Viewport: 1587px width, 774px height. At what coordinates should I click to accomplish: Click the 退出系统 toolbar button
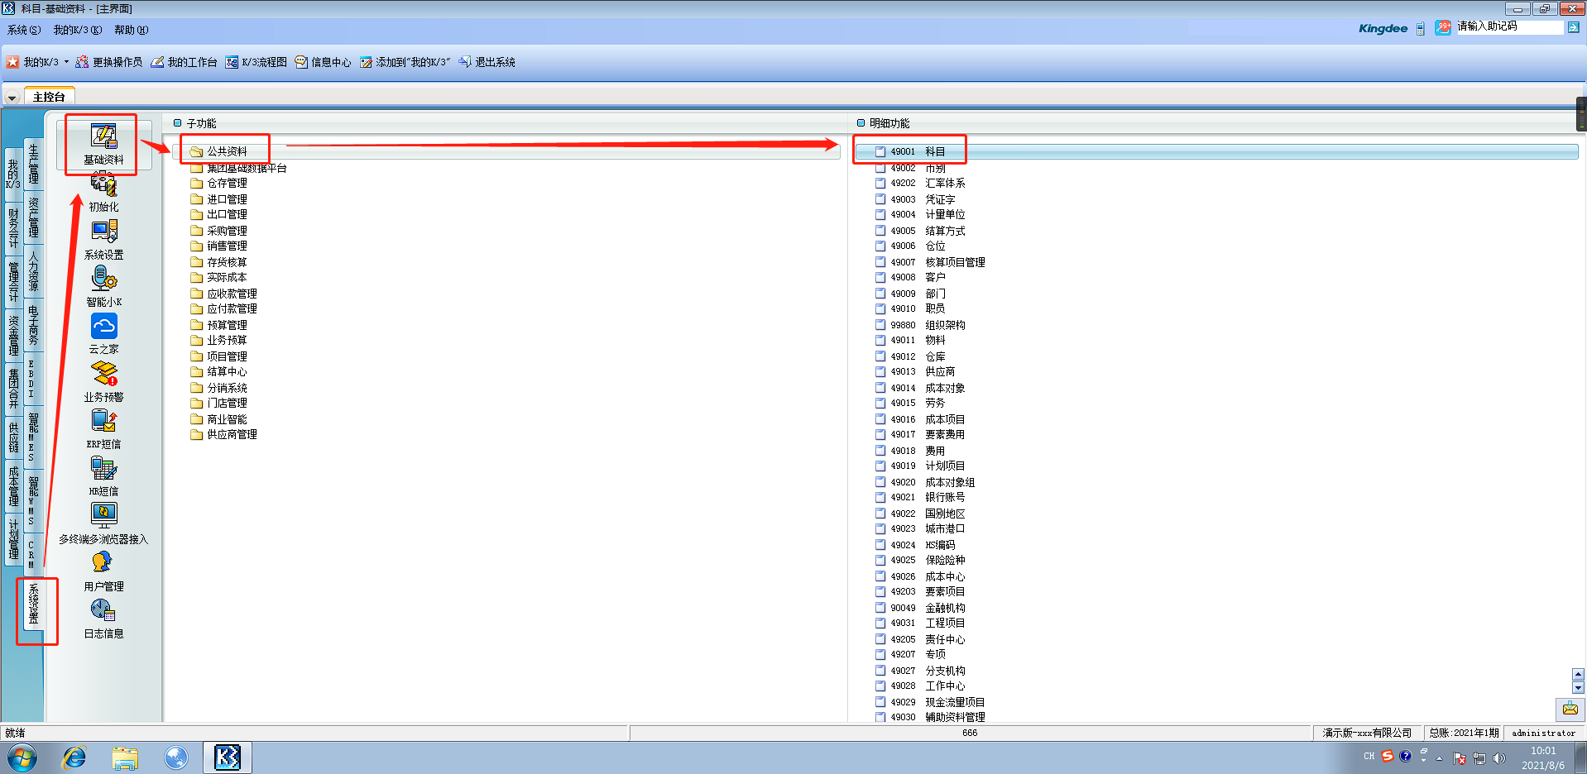point(487,62)
